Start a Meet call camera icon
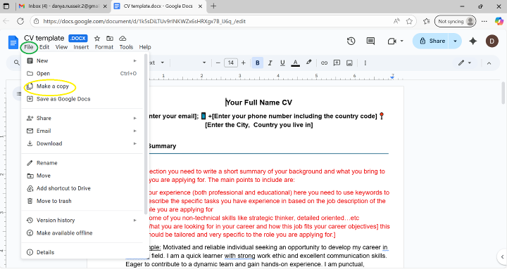This screenshot has width=507, height=269. point(392,41)
